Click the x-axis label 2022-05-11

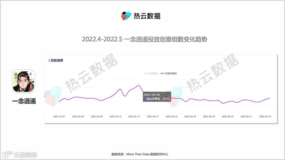(246, 117)
